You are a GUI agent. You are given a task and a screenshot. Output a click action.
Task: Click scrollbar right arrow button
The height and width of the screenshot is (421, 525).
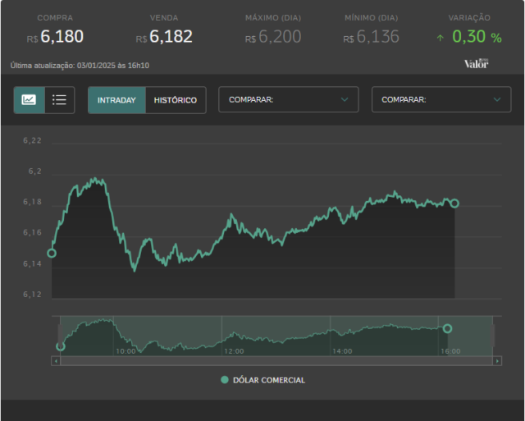click(x=497, y=361)
